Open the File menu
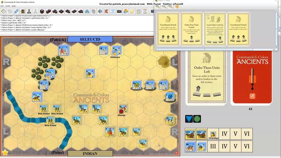 [2, 6]
